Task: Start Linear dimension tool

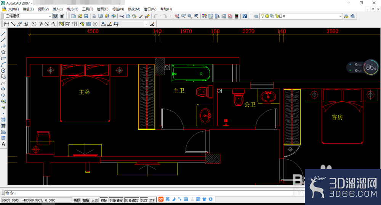Action: 6,24
